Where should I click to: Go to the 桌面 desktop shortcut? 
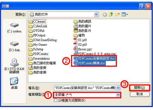coord(14,83)
